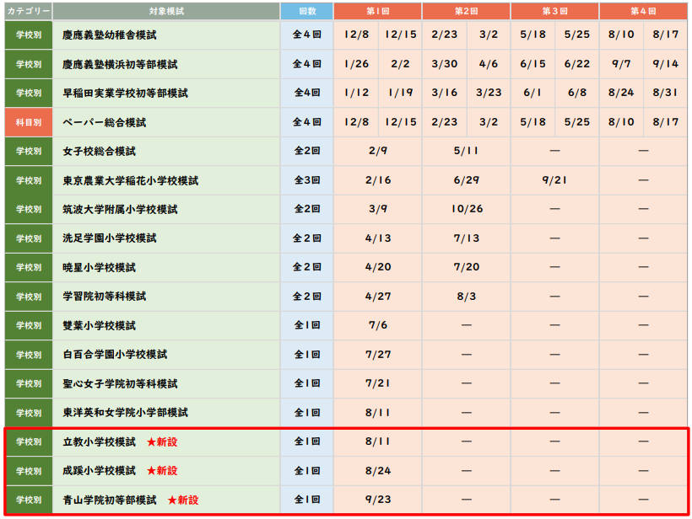
Task: Select the 雙葉小学校模試 row name
Action: [100, 325]
